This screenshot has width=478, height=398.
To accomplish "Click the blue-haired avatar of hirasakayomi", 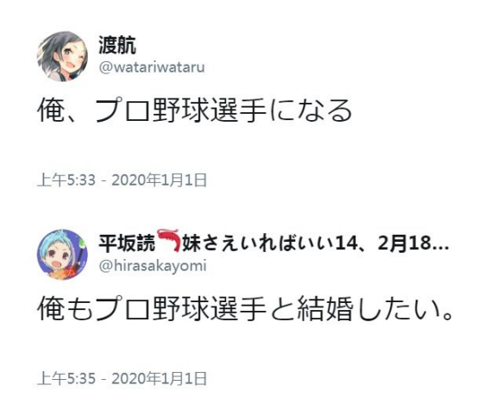I will (x=62, y=255).
